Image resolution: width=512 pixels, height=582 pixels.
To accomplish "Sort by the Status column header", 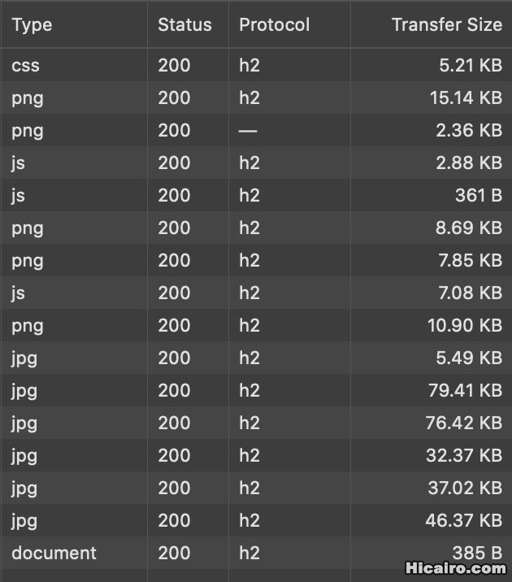I will pyautogui.click(x=184, y=24).
